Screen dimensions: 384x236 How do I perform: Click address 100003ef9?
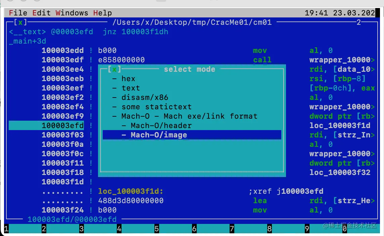(x=63, y=116)
